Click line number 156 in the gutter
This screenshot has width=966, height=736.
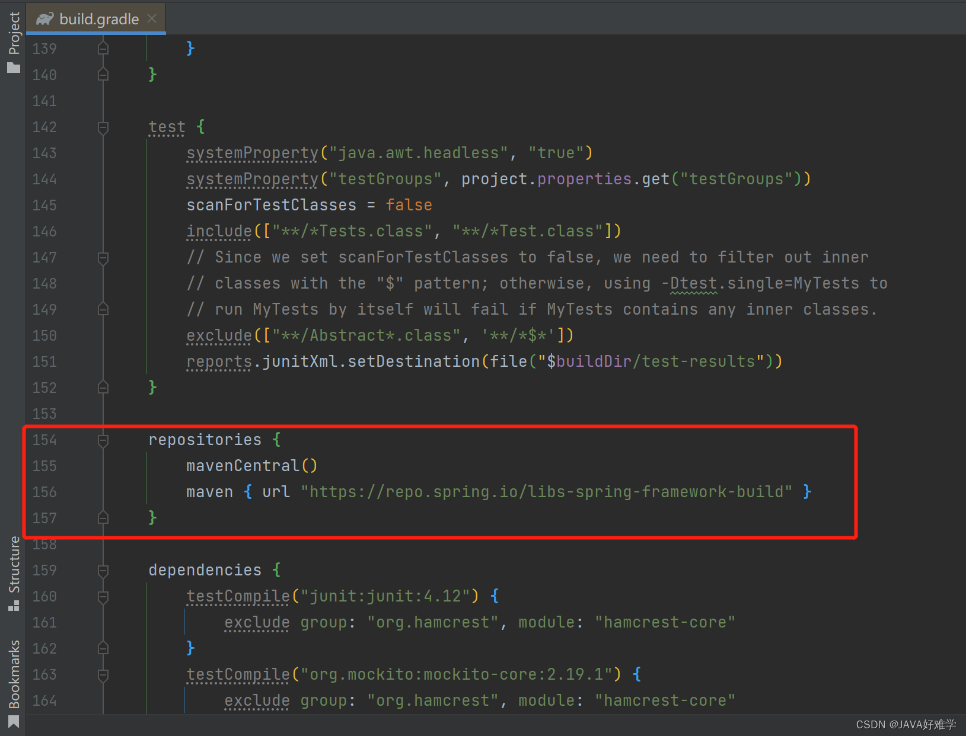click(x=44, y=492)
